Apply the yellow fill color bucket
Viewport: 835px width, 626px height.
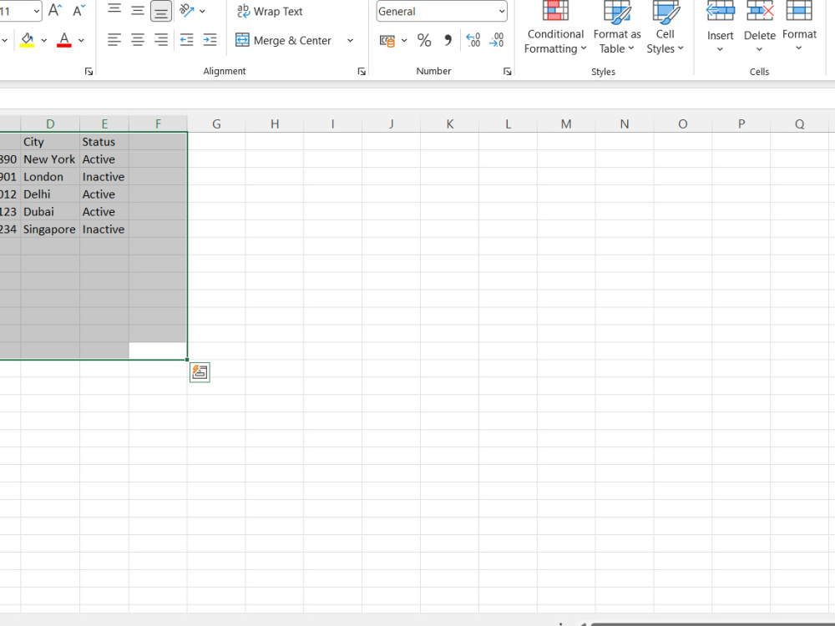(x=28, y=40)
